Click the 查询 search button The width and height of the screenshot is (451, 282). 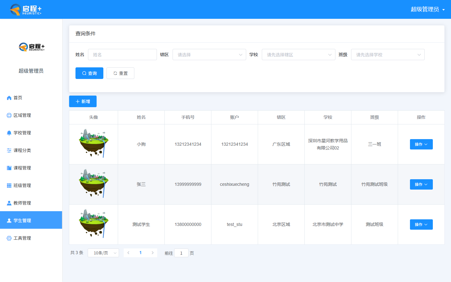pos(89,73)
